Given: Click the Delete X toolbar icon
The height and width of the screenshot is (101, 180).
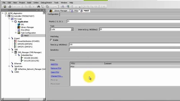Looking at the screenshot, I should [34, 7].
